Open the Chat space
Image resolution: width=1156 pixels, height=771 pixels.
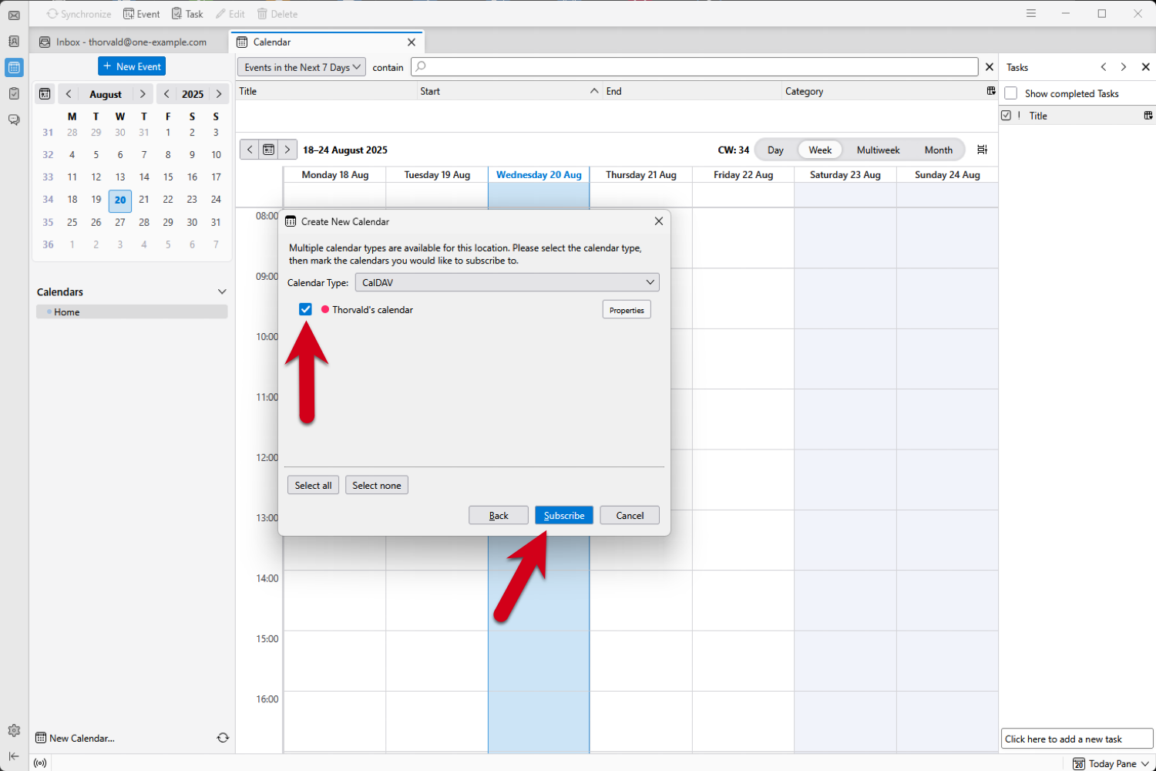pos(14,120)
